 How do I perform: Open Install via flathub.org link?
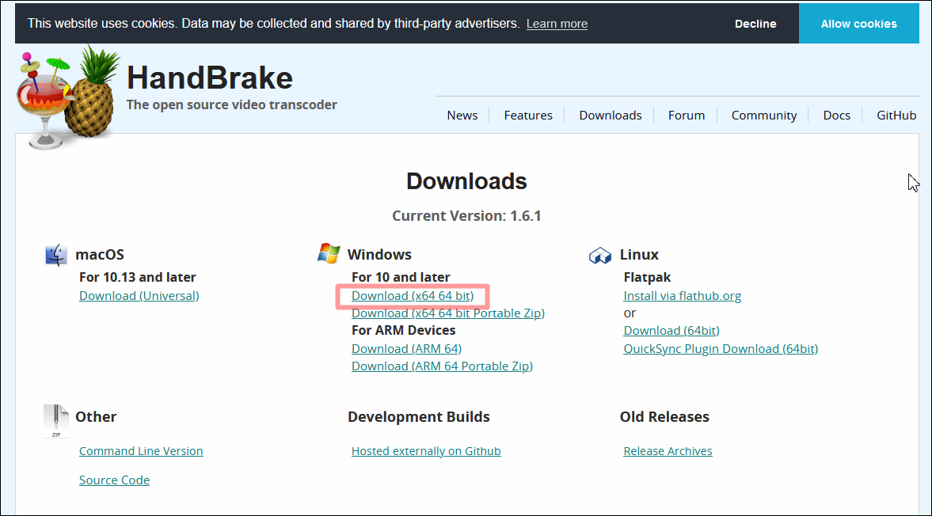[683, 296]
